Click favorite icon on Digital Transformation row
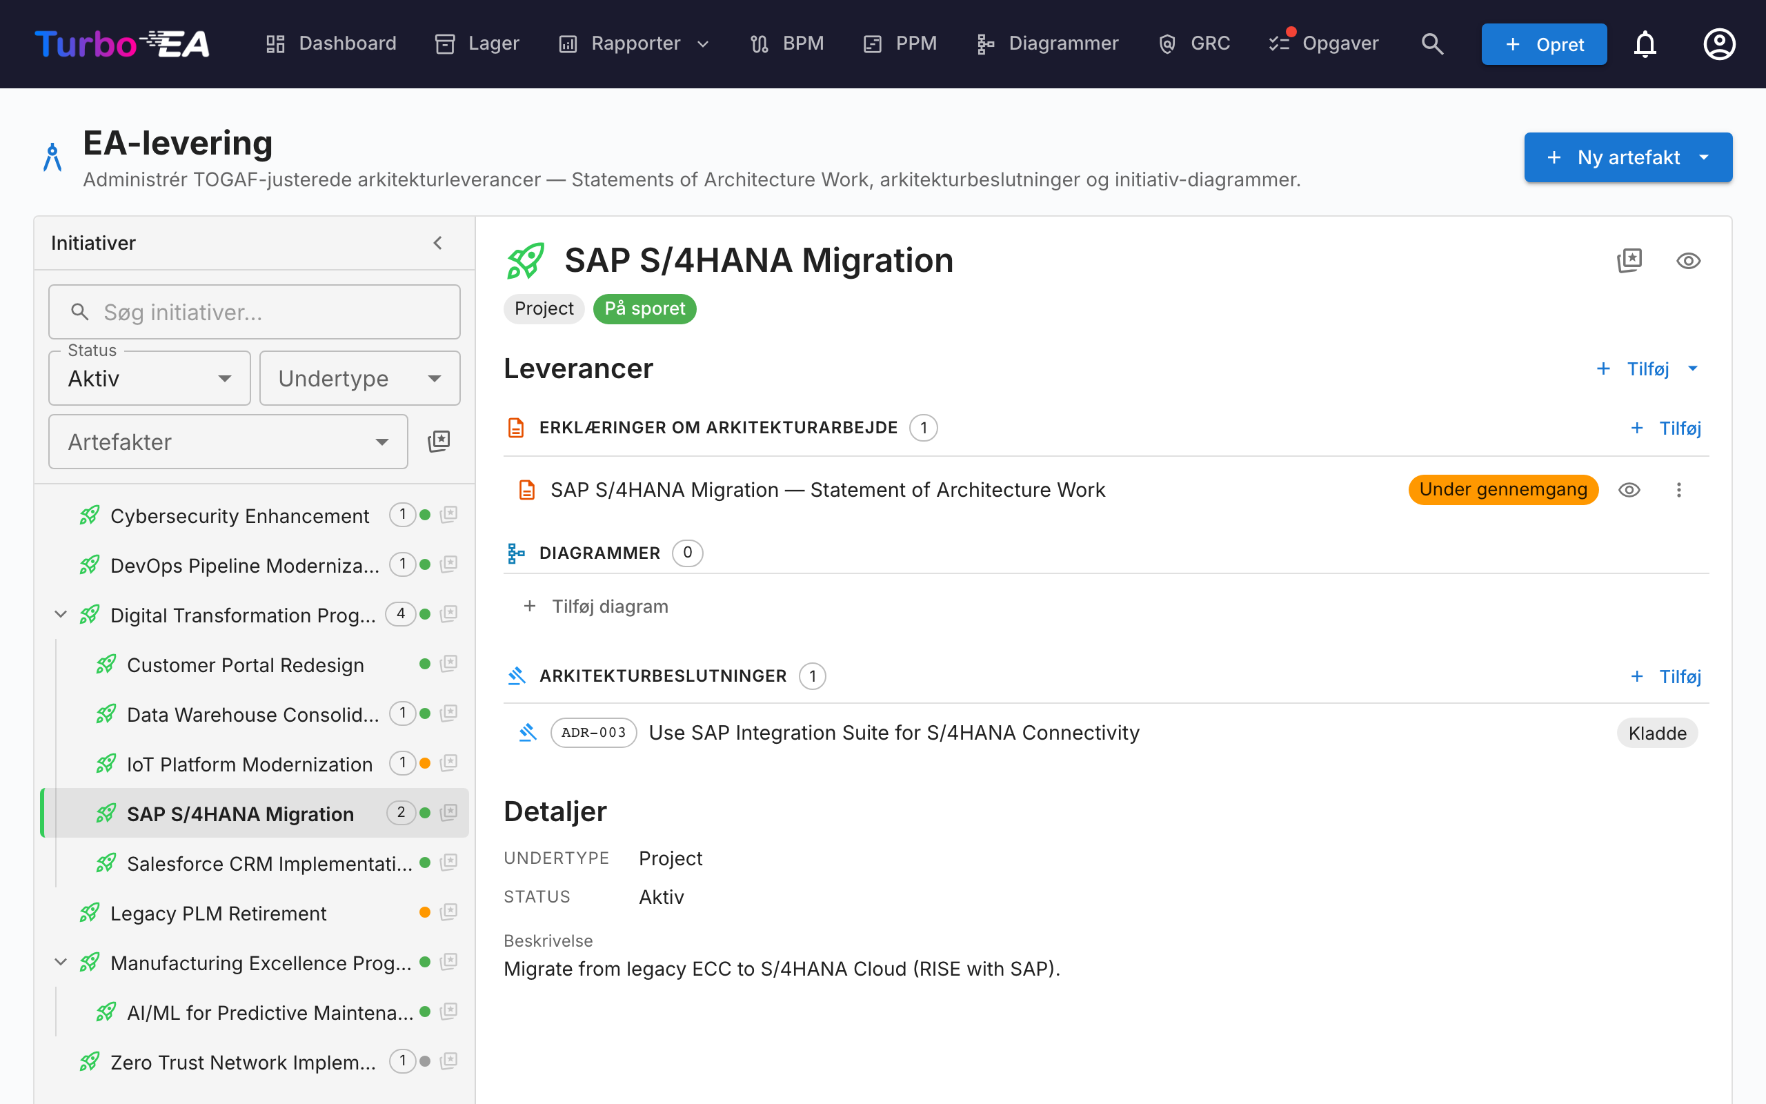This screenshot has width=1766, height=1104. [x=449, y=614]
